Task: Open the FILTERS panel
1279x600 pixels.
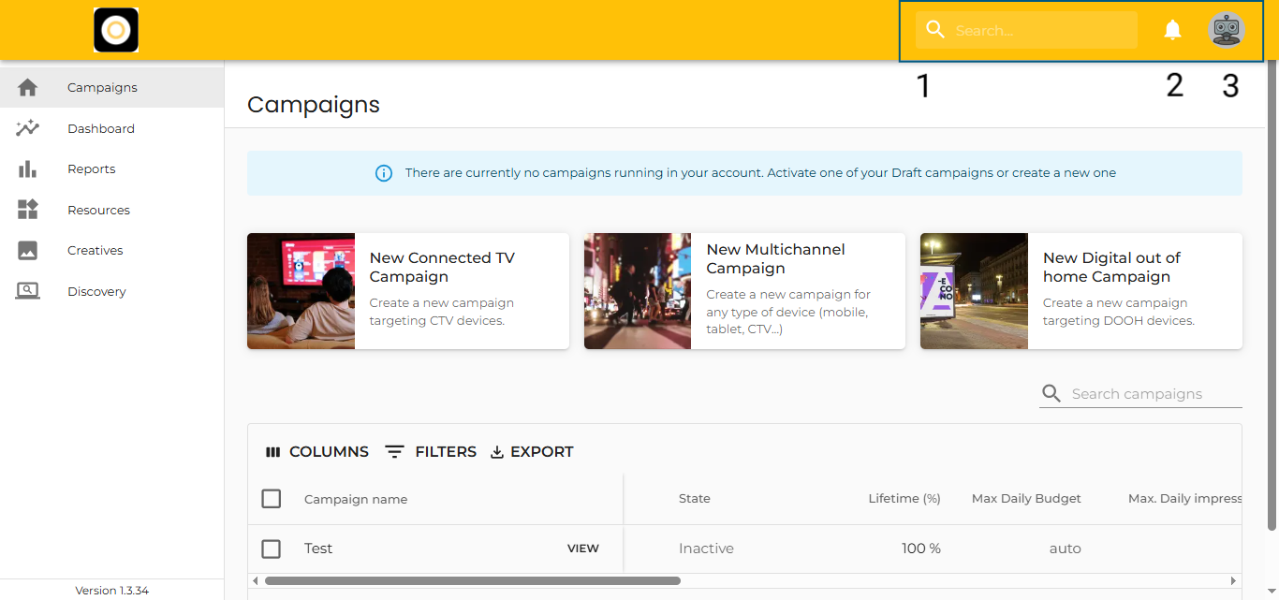Action: (432, 451)
